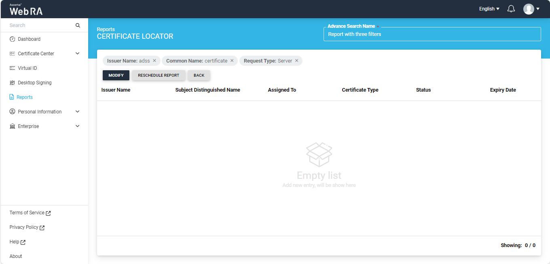
Task: Click the Reschedule Report button
Action: pyautogui.click(x=159, y=75)
